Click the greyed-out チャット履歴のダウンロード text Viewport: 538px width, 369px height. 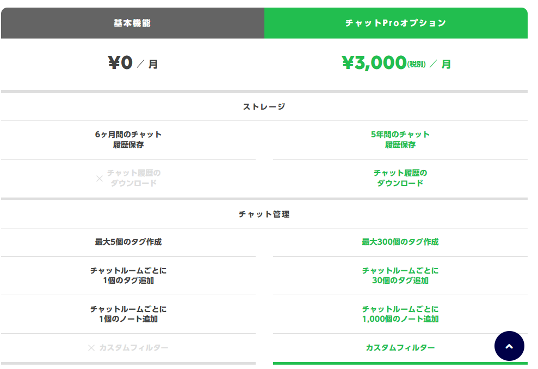click(134, 178)
